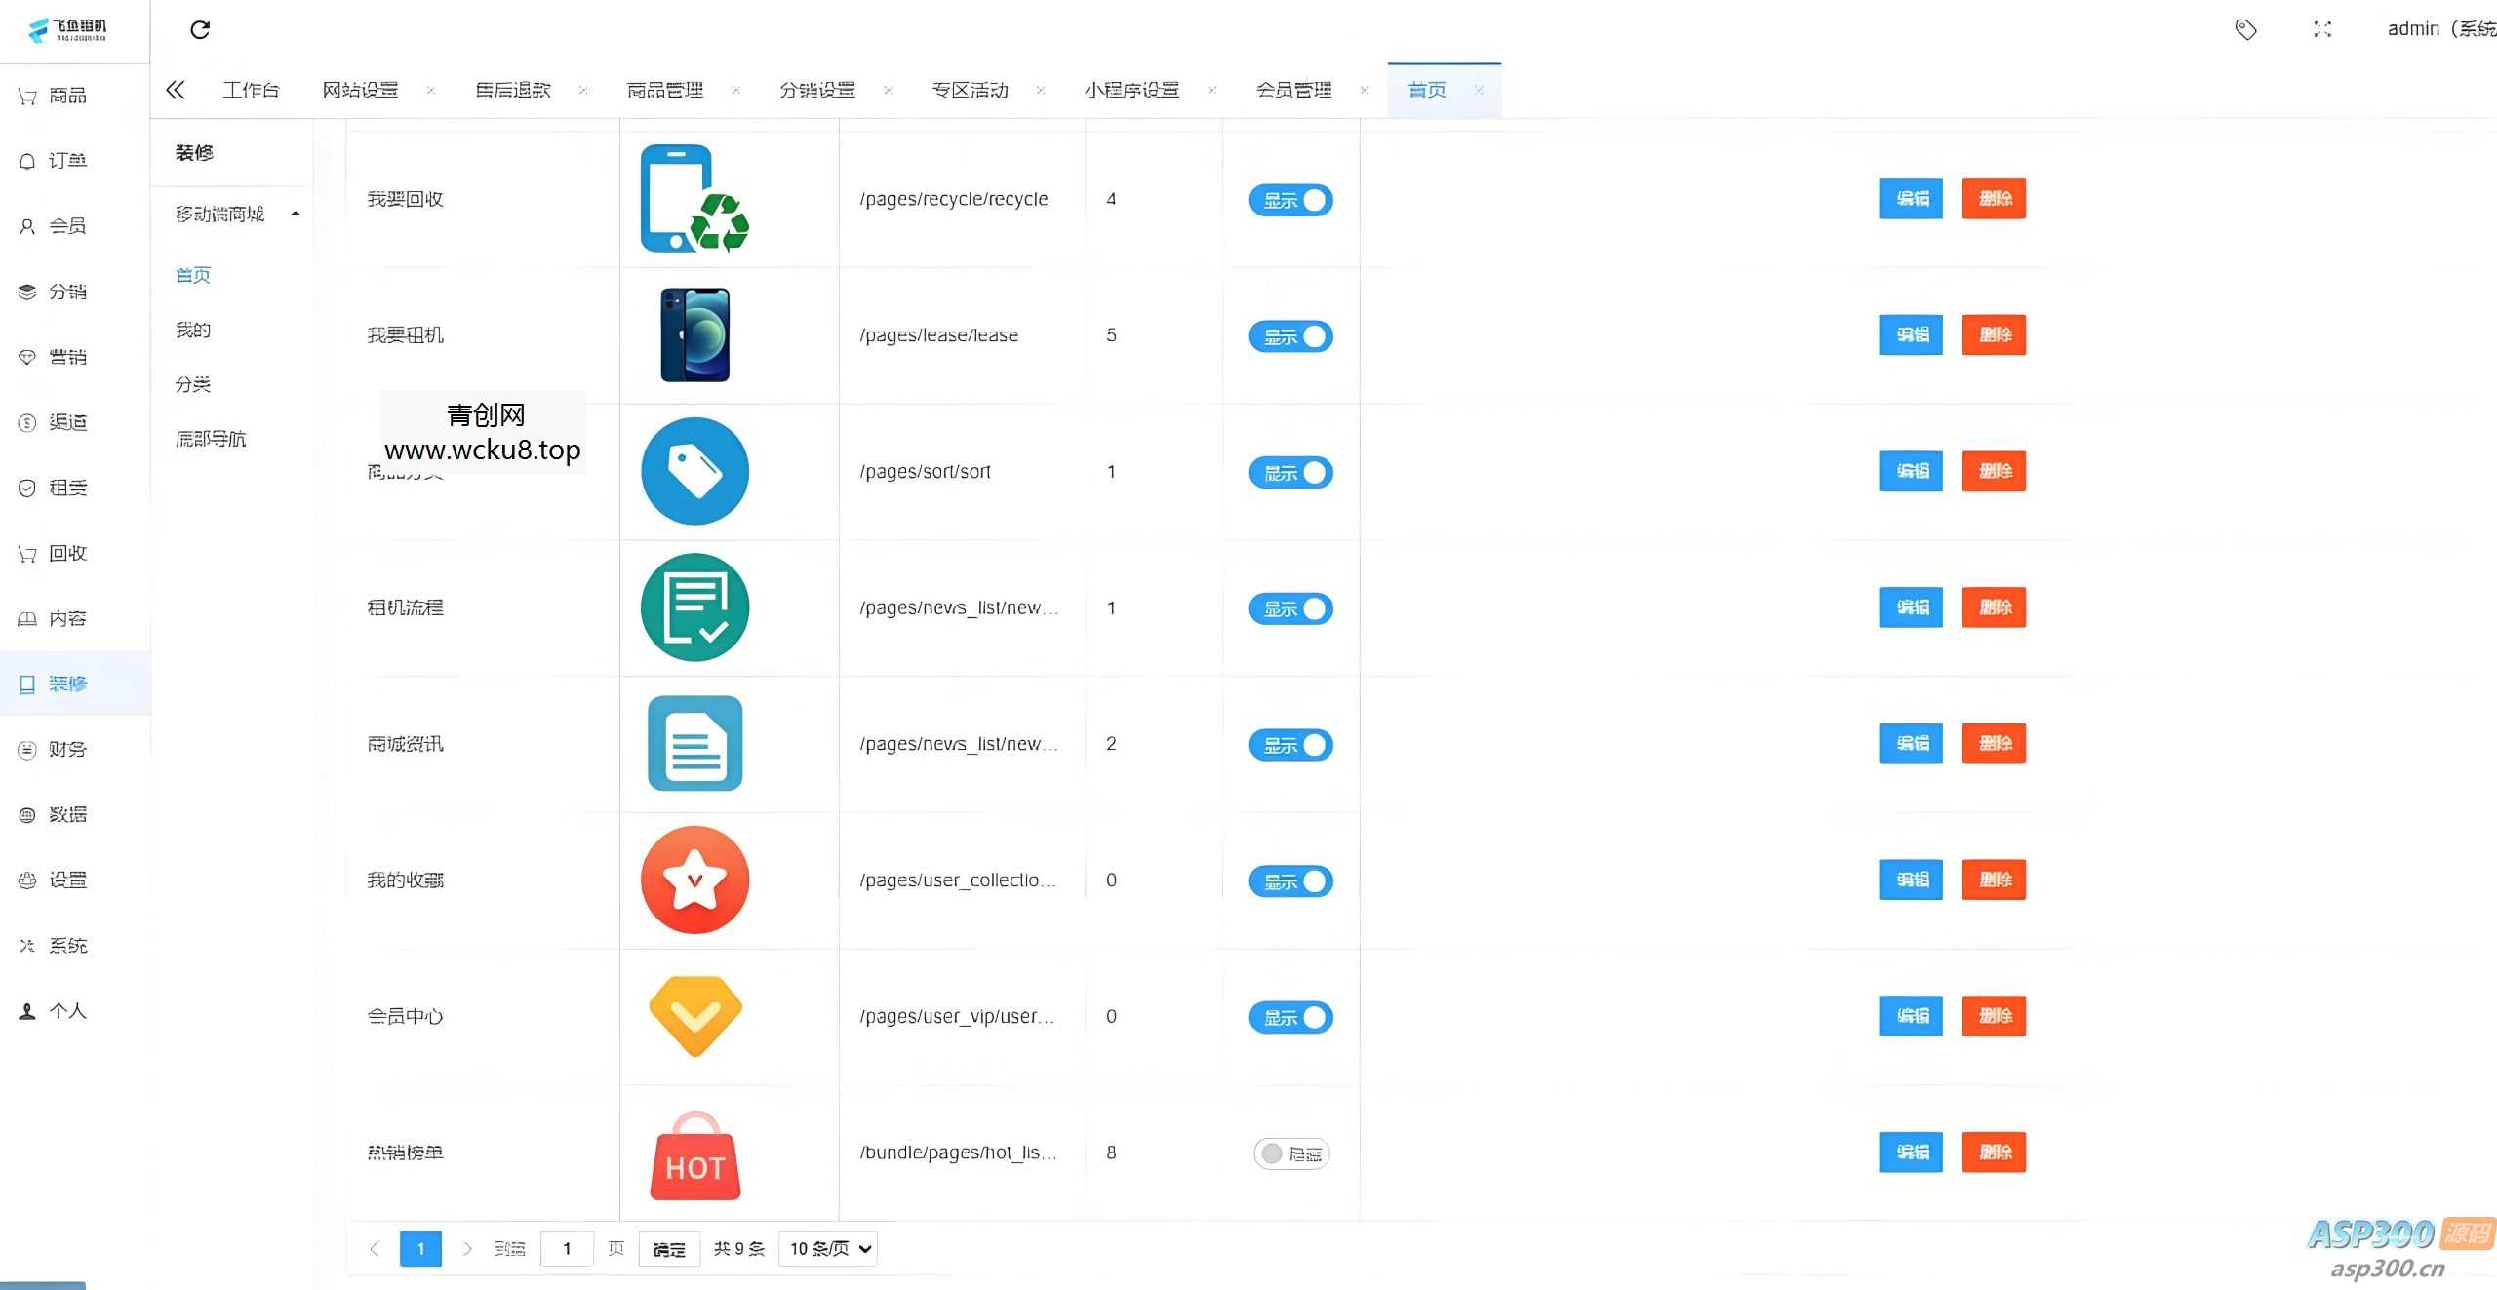The width and height of the screenshot is (2497, 1290).
Task: Collapse the 移动端商城 submenu
Action: pos(295,213)
